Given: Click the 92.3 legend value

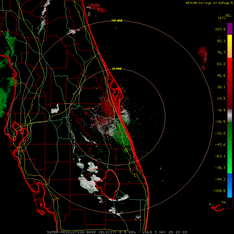Looking at the screenshot, I should coord(221,41).
